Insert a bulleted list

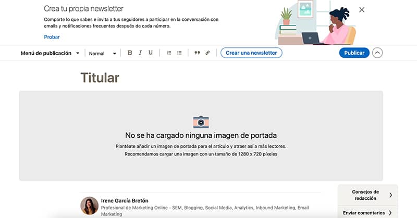point(179,53)
